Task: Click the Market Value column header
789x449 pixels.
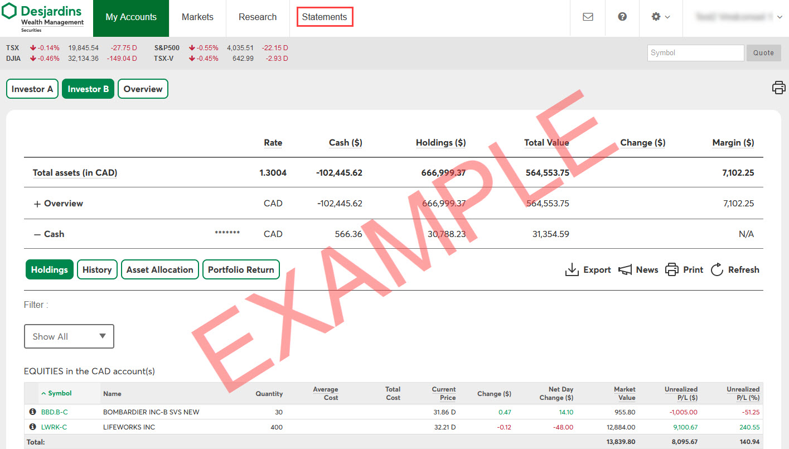Action: [x=625, y=393]
